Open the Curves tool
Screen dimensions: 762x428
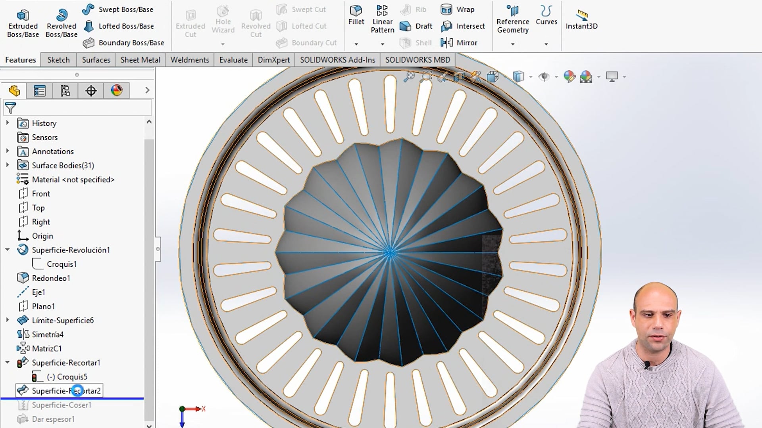coord(546,16)
